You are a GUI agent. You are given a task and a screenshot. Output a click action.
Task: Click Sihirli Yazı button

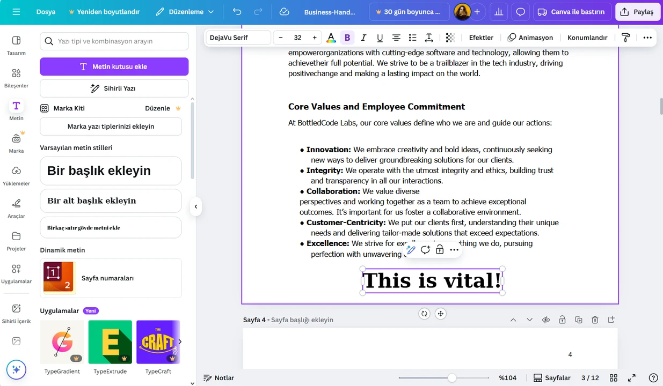pyautogui.click(x=114, y=88)
